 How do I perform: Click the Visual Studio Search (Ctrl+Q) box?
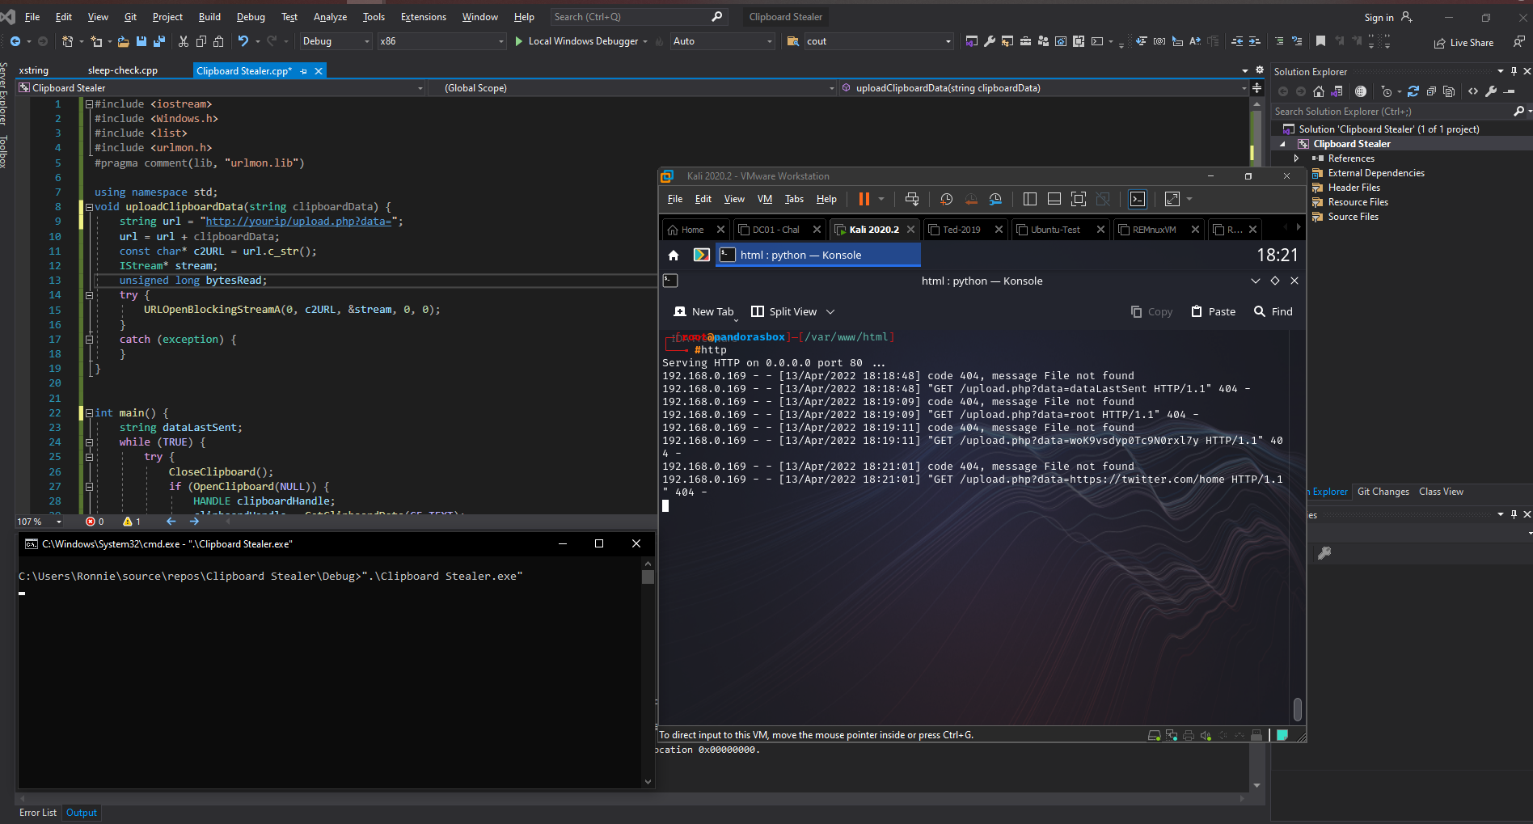coord(638,17)
